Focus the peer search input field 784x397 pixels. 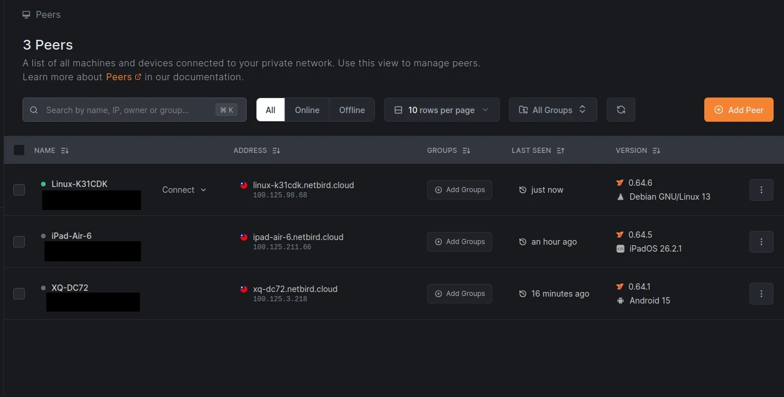127,110
